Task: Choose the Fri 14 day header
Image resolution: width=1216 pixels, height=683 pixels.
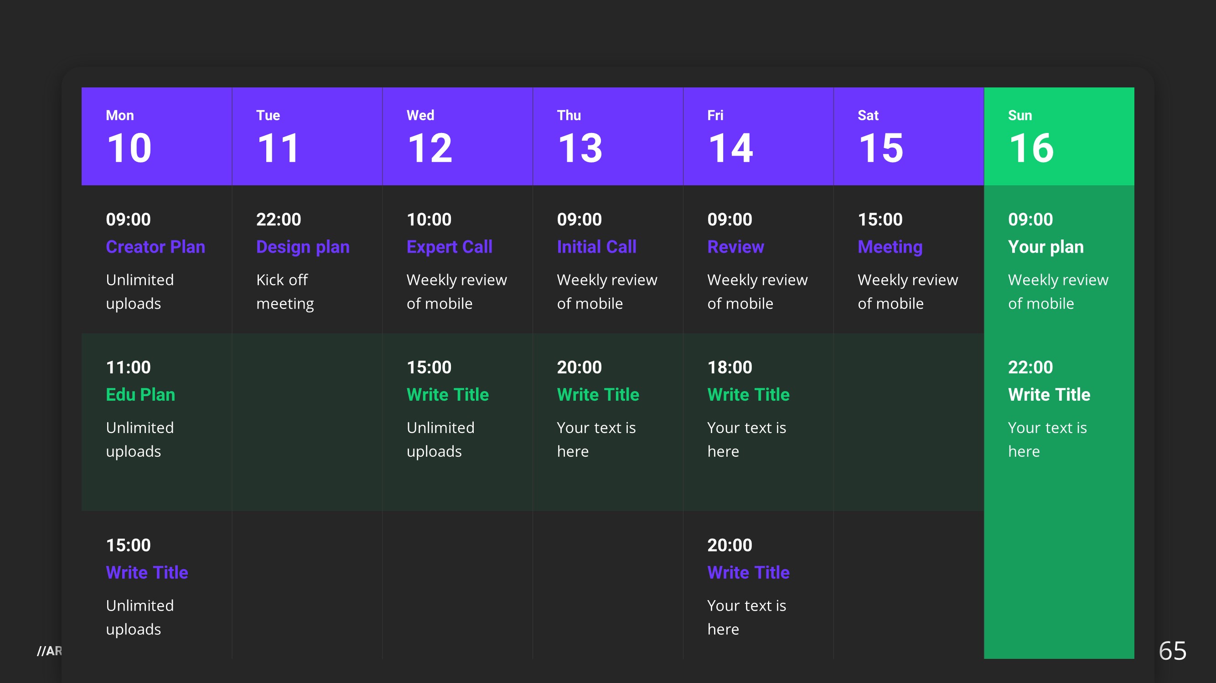Action: (758, 136)
